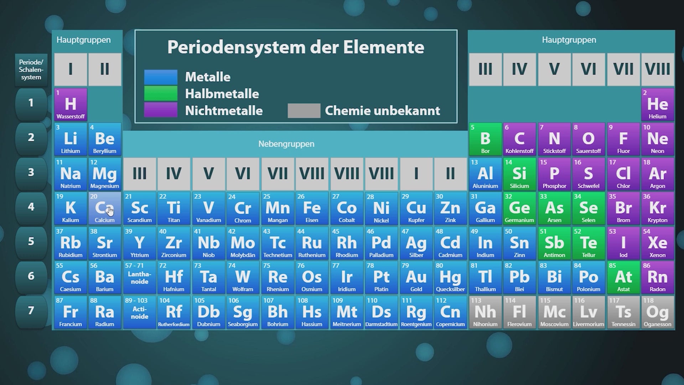This screenshot has height=385, width=684.
Task: Select left Hauptgruppe I column header
Action: click(71, 70)
